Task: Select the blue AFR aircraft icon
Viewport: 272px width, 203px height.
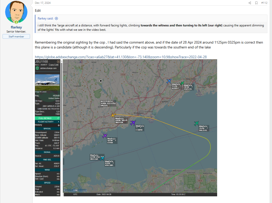Action: (169, 81)
